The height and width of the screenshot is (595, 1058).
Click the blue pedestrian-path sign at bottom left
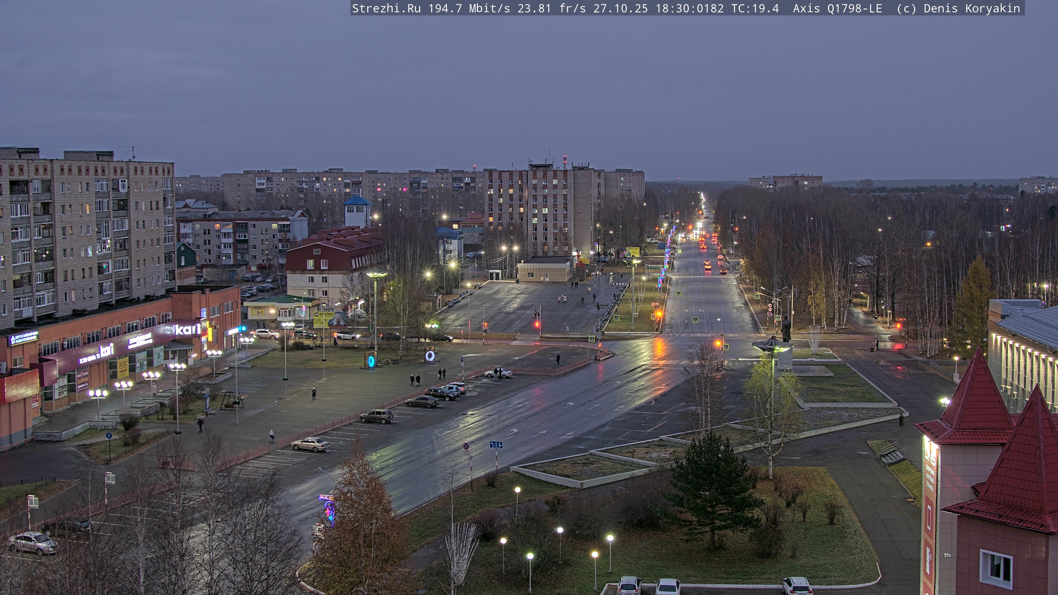pos(109,435)
